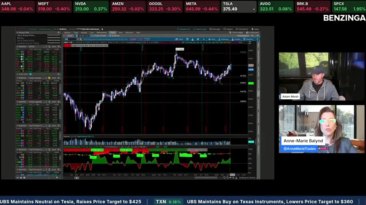Click the chart's bottom horizontal scrollbar
This screenshot has height=205, width=366.
[206, 177]
